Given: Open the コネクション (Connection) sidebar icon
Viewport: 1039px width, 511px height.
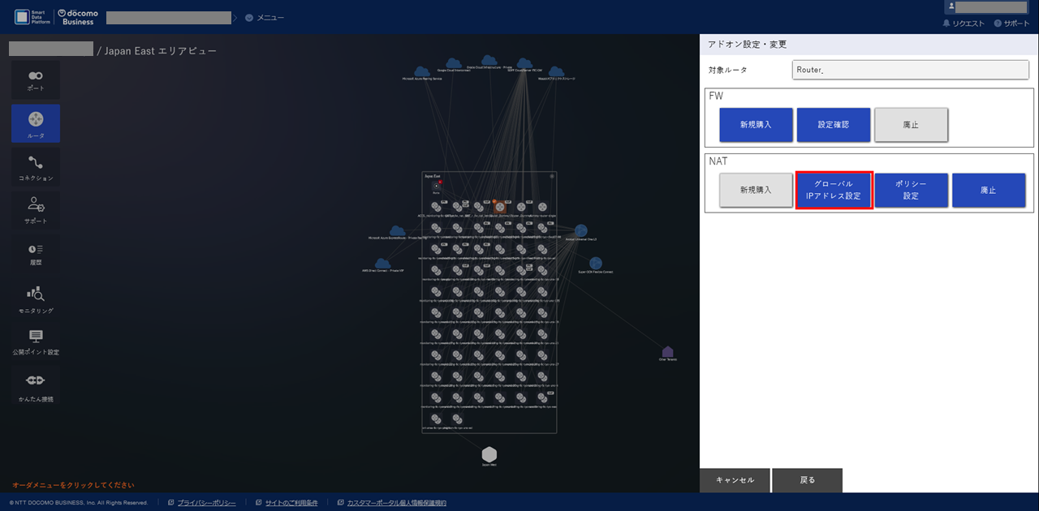Looking at the screenshot, I should 36,167.
